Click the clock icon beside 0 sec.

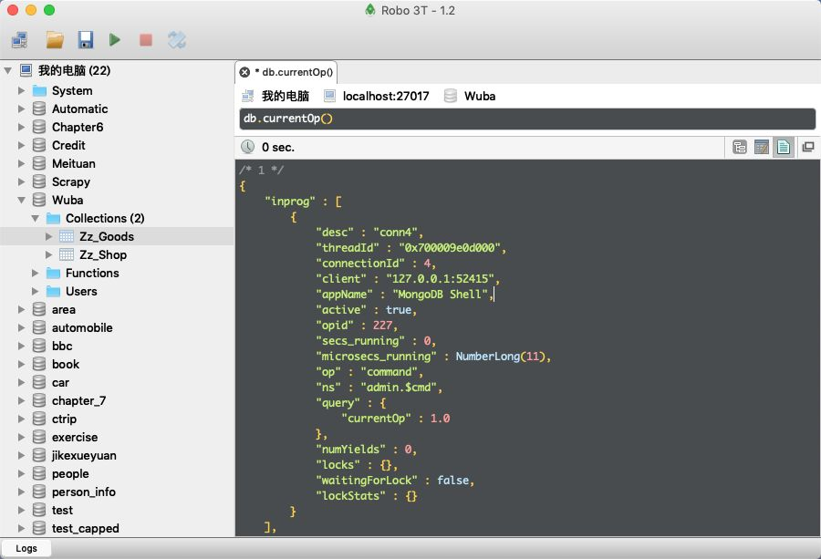pyautogui.click(x=247, y=147)
